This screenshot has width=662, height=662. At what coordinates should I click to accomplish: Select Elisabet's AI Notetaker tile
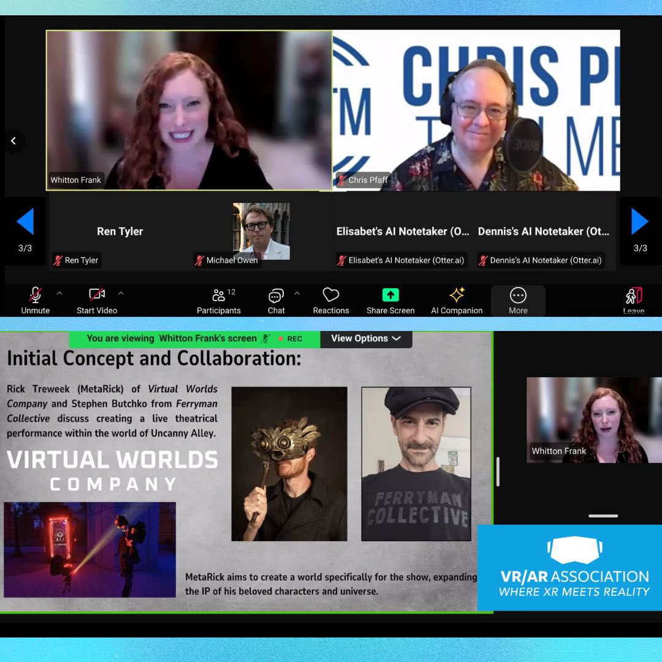coord(403,231)
